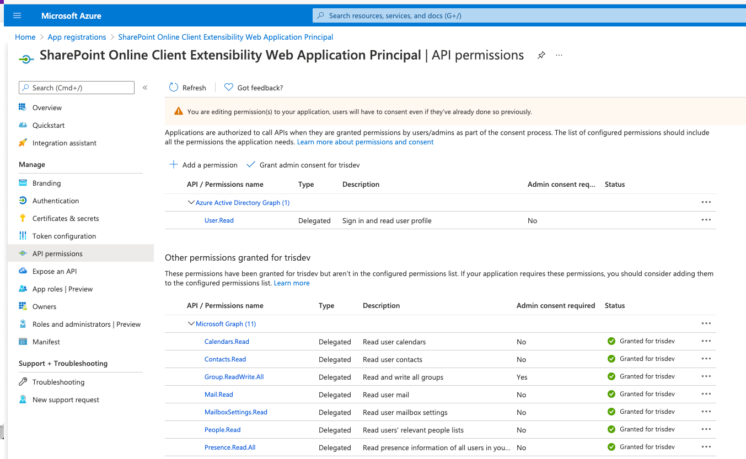The height and width of the screenshot is (459, 746).
Task: Focus the Search resources, services, and docs field
Action: (529, 15)
